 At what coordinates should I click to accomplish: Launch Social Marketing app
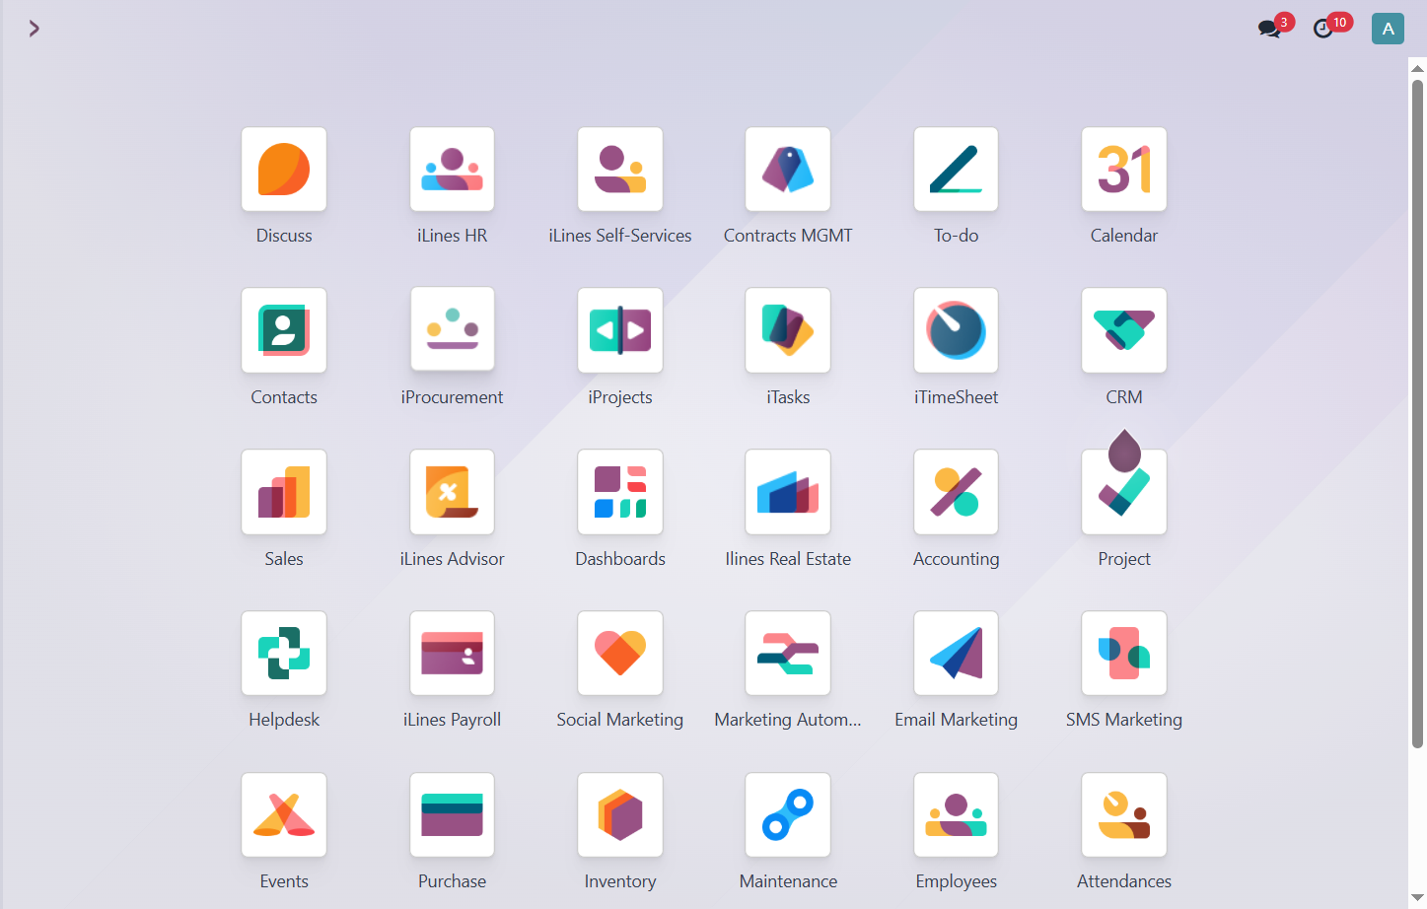[x=620, y=654]
